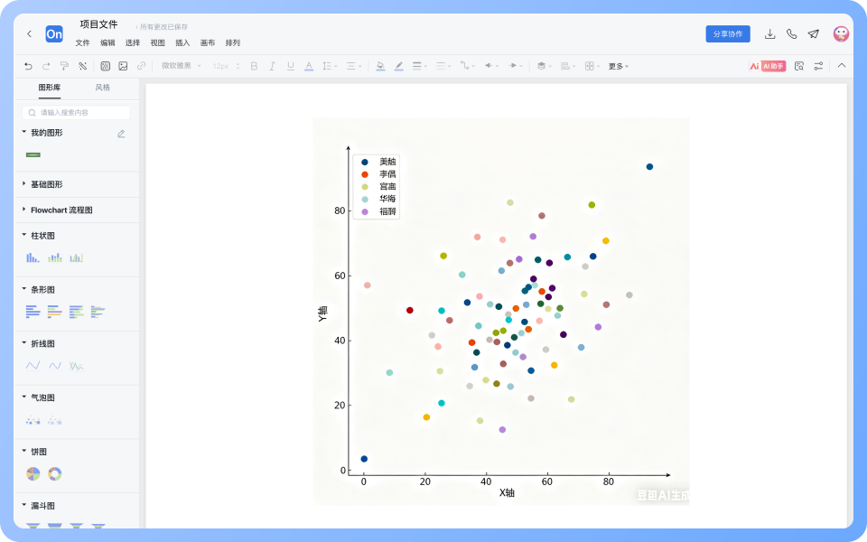Open the 更多 dropdown in toolbar
This screenshot has width=867, height=542.
pos(618,66)
